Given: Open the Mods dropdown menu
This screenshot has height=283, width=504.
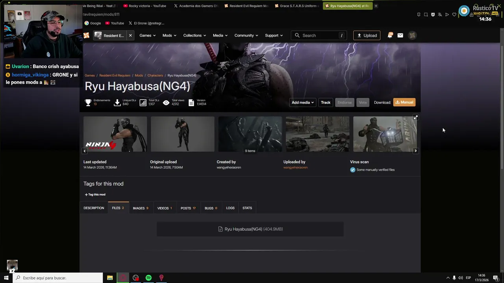Looking at the screenshot, I should pyautogui.click(x=169, y=35).
